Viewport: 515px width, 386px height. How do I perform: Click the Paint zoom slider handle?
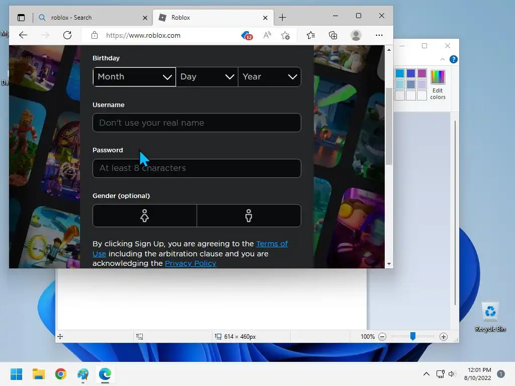coord(413,336)
